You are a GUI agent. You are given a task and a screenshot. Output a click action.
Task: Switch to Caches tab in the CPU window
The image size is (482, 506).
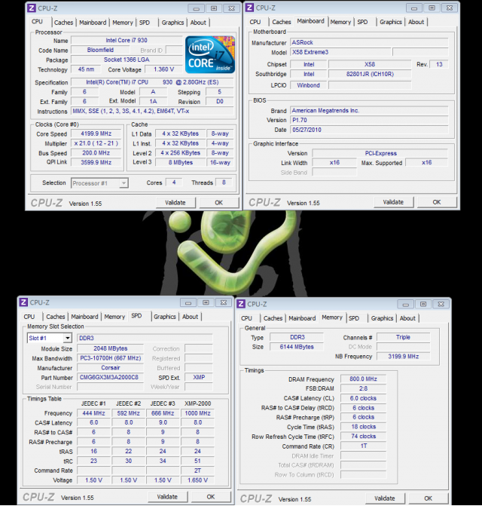(x=63, y=23)
